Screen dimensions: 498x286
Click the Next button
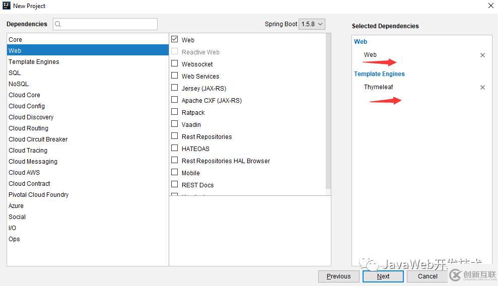pos(383,276)
